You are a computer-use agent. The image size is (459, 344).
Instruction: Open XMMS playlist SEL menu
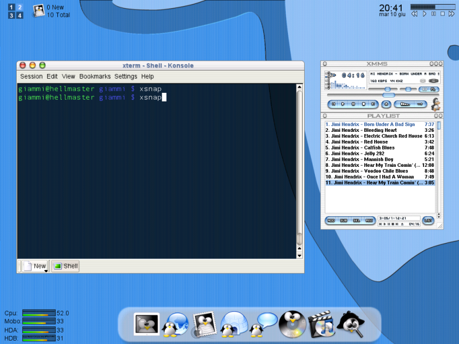pos(356,220)
